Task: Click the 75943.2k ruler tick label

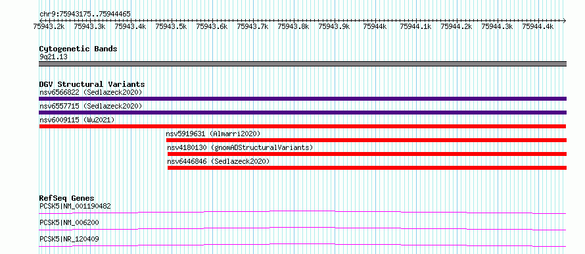Action: tap(49, 26)
